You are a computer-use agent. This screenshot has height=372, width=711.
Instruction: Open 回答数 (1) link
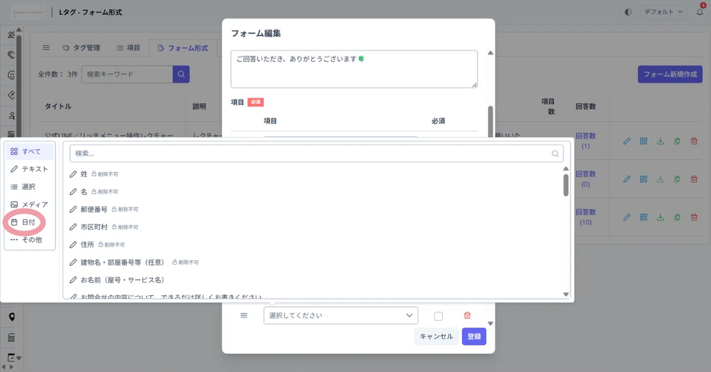(585, 140)
